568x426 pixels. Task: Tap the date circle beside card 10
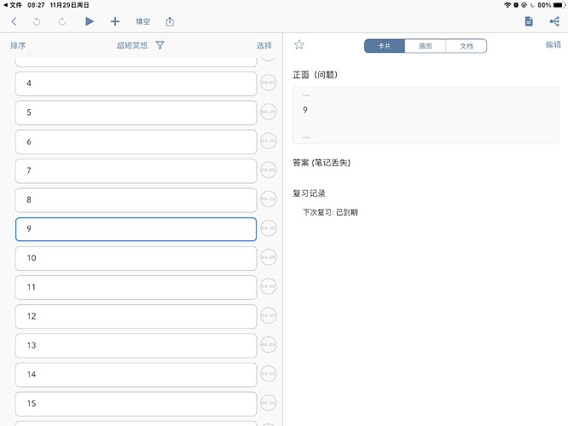269,257
